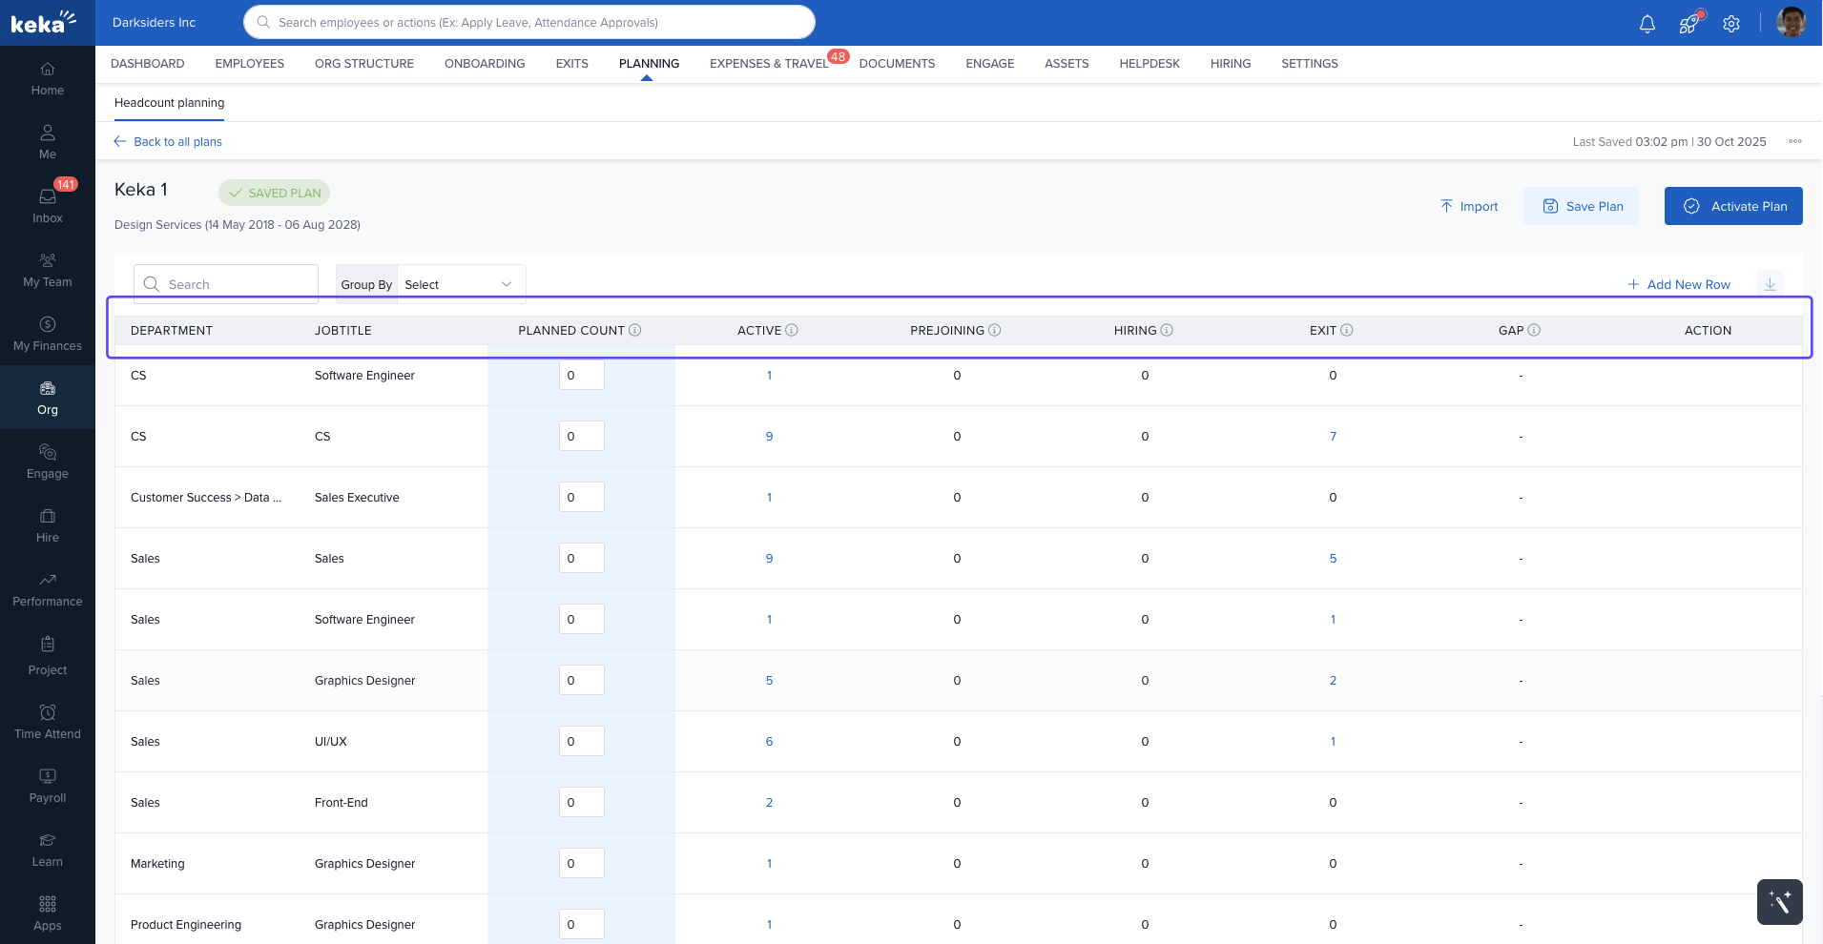Open the notifications bell icon
Image resolution: width=1823 pixels, height=944 pixels.
click(1647, 24)
